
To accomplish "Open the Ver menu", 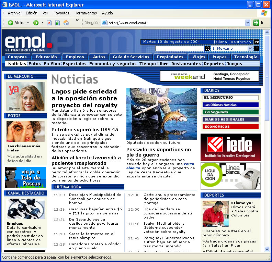I will pos(45,13).
